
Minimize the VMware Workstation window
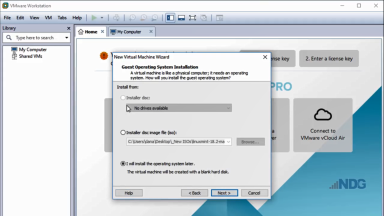coord(342,5)
